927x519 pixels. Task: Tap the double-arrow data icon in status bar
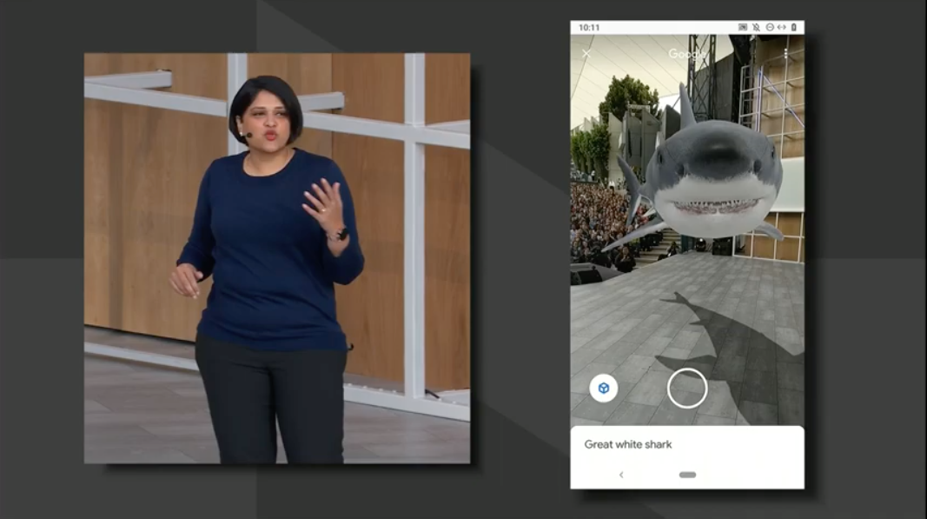[782, 27]
